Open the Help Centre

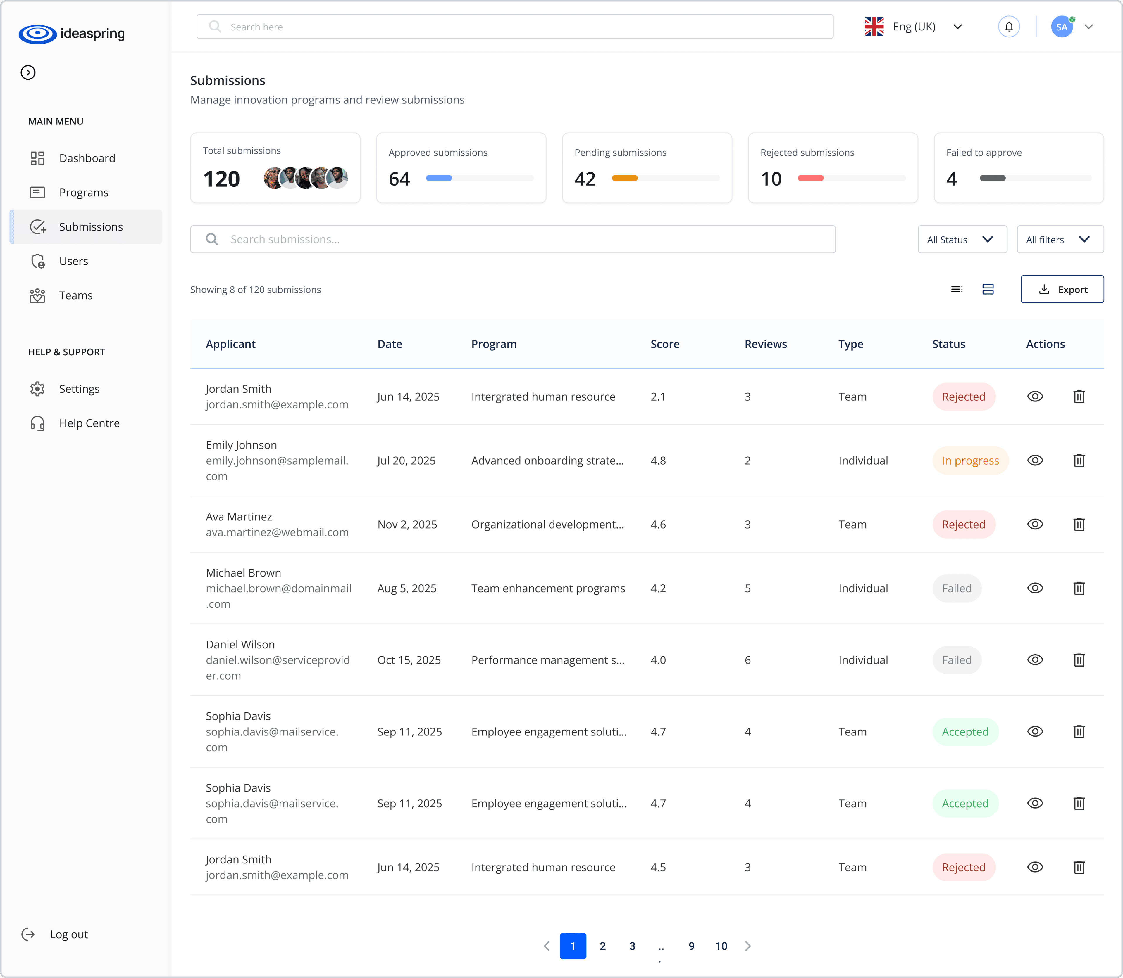pyautogui.click(x=89, y=423)
